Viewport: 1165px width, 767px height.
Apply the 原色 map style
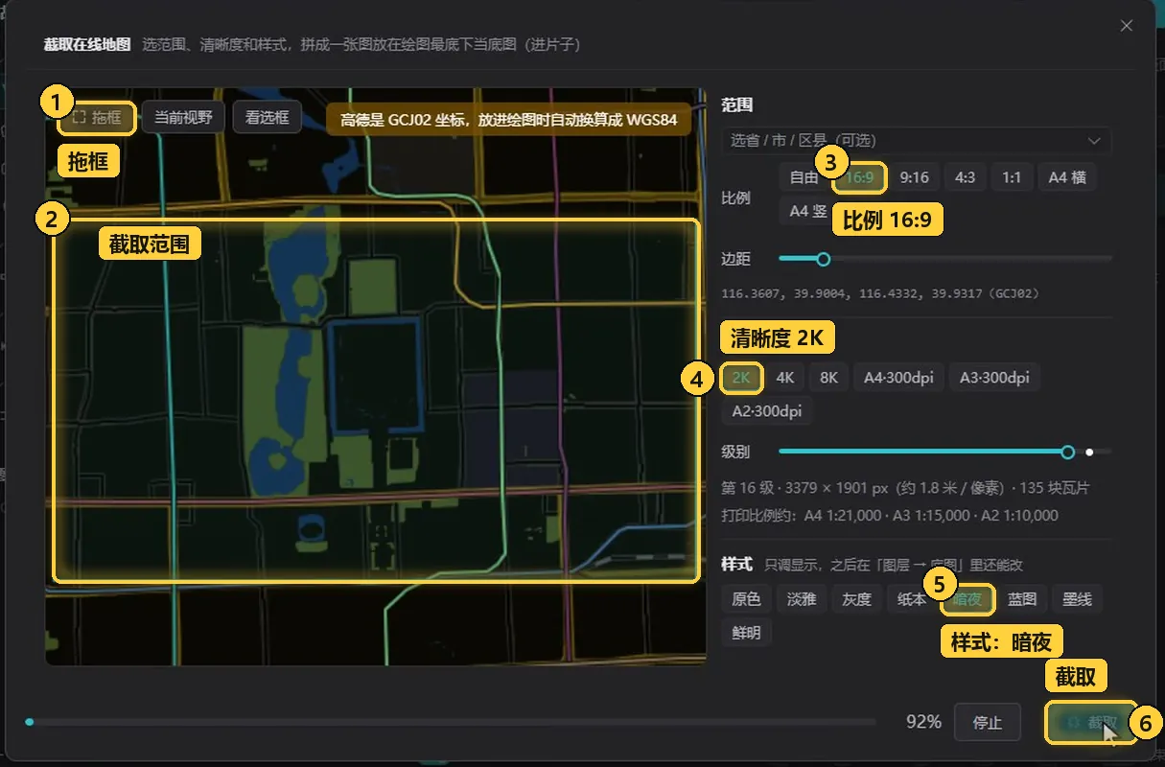[746, 599]
